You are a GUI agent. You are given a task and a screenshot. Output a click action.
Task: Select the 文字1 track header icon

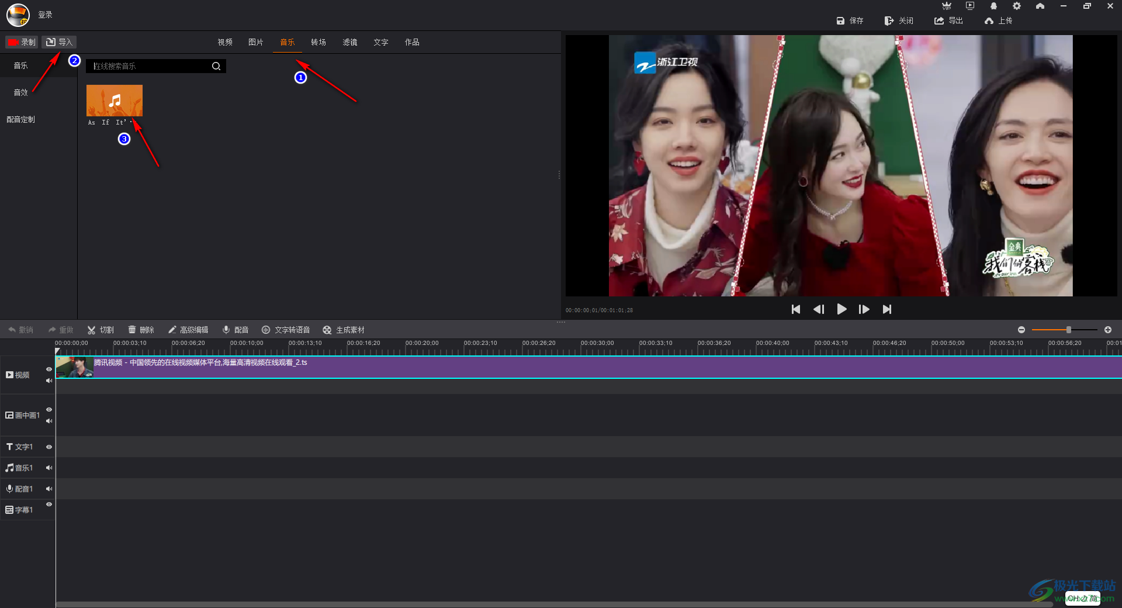point(9,447)
